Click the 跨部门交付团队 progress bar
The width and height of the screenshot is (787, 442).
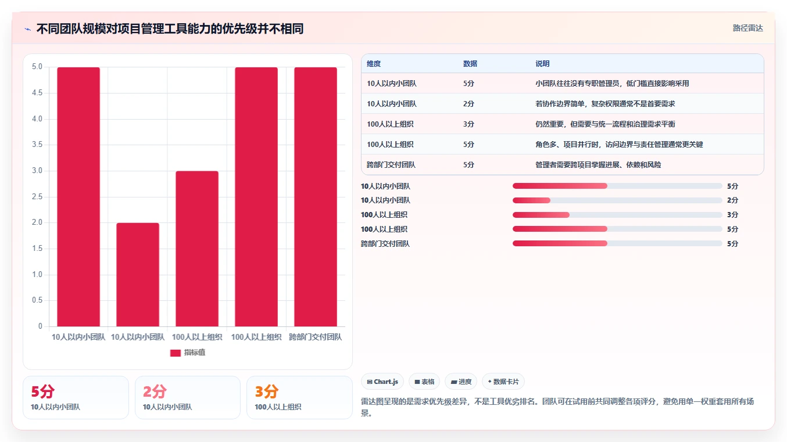[617, 244]
